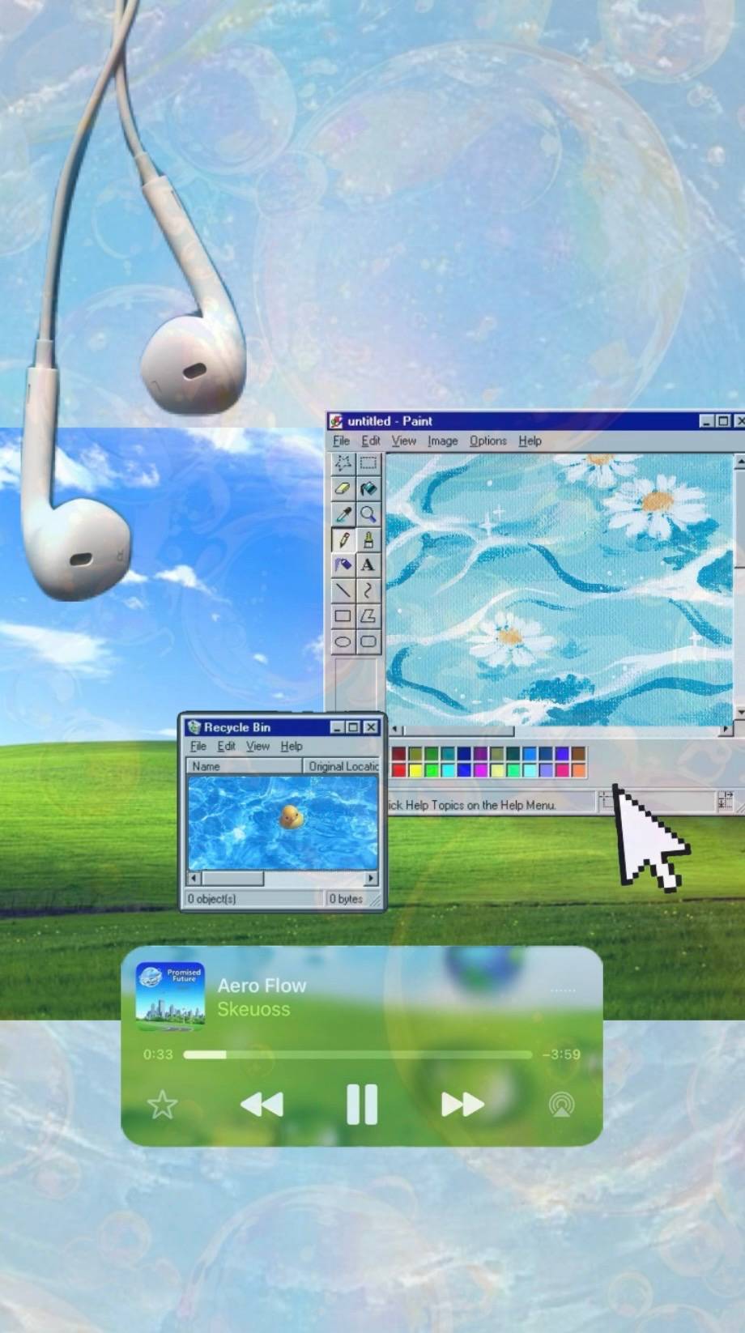This screenshot has width=745, height=1333.
Task: Select the Rounded Rectangle tool
Action: click(x=368, y=642)
